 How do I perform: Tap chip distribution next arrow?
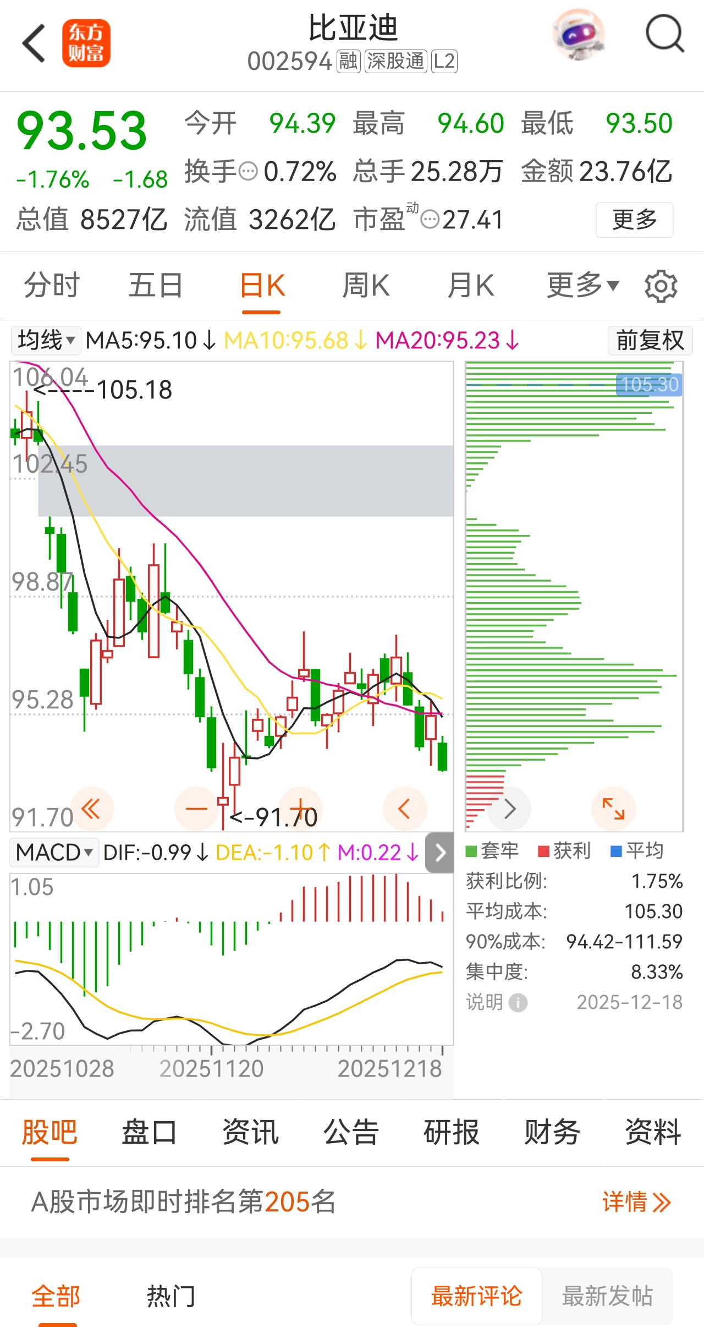509,809
